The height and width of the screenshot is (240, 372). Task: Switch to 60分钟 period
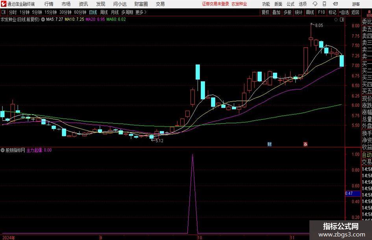[x=80, y=12]
